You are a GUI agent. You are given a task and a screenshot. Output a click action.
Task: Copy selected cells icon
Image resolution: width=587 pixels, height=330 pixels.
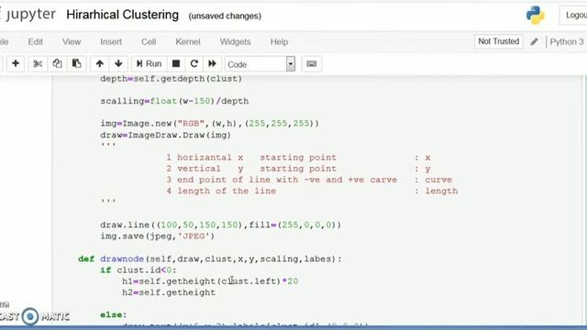click(x=57, y=63)
